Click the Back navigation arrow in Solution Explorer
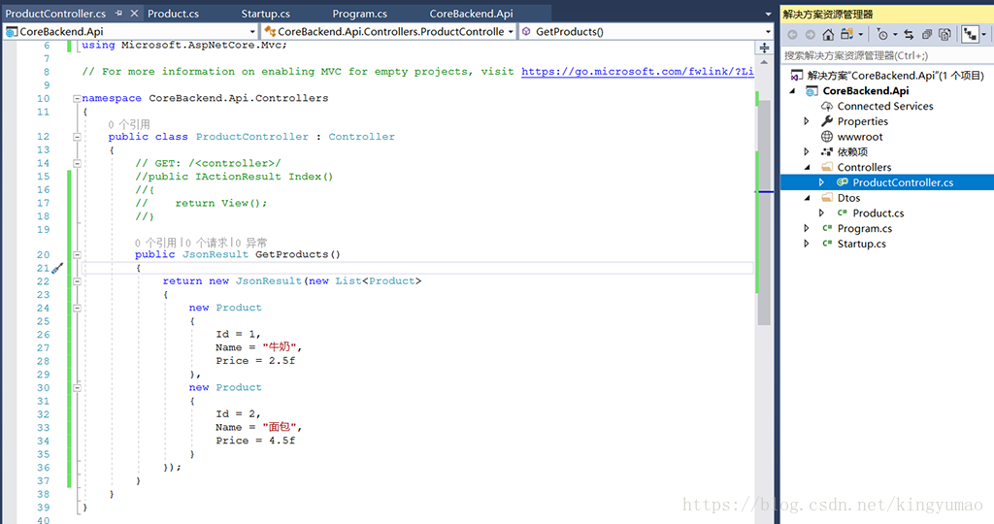The height and width of the screenshot is (524, 994). (792, 34)
